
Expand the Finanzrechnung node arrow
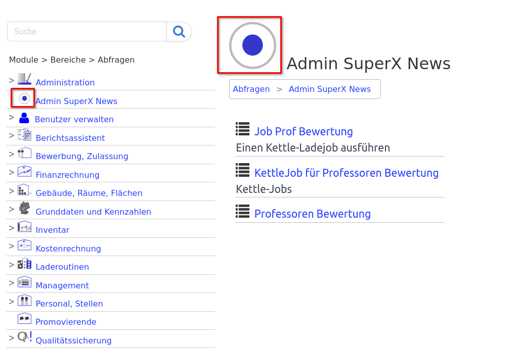pos(12,172)
